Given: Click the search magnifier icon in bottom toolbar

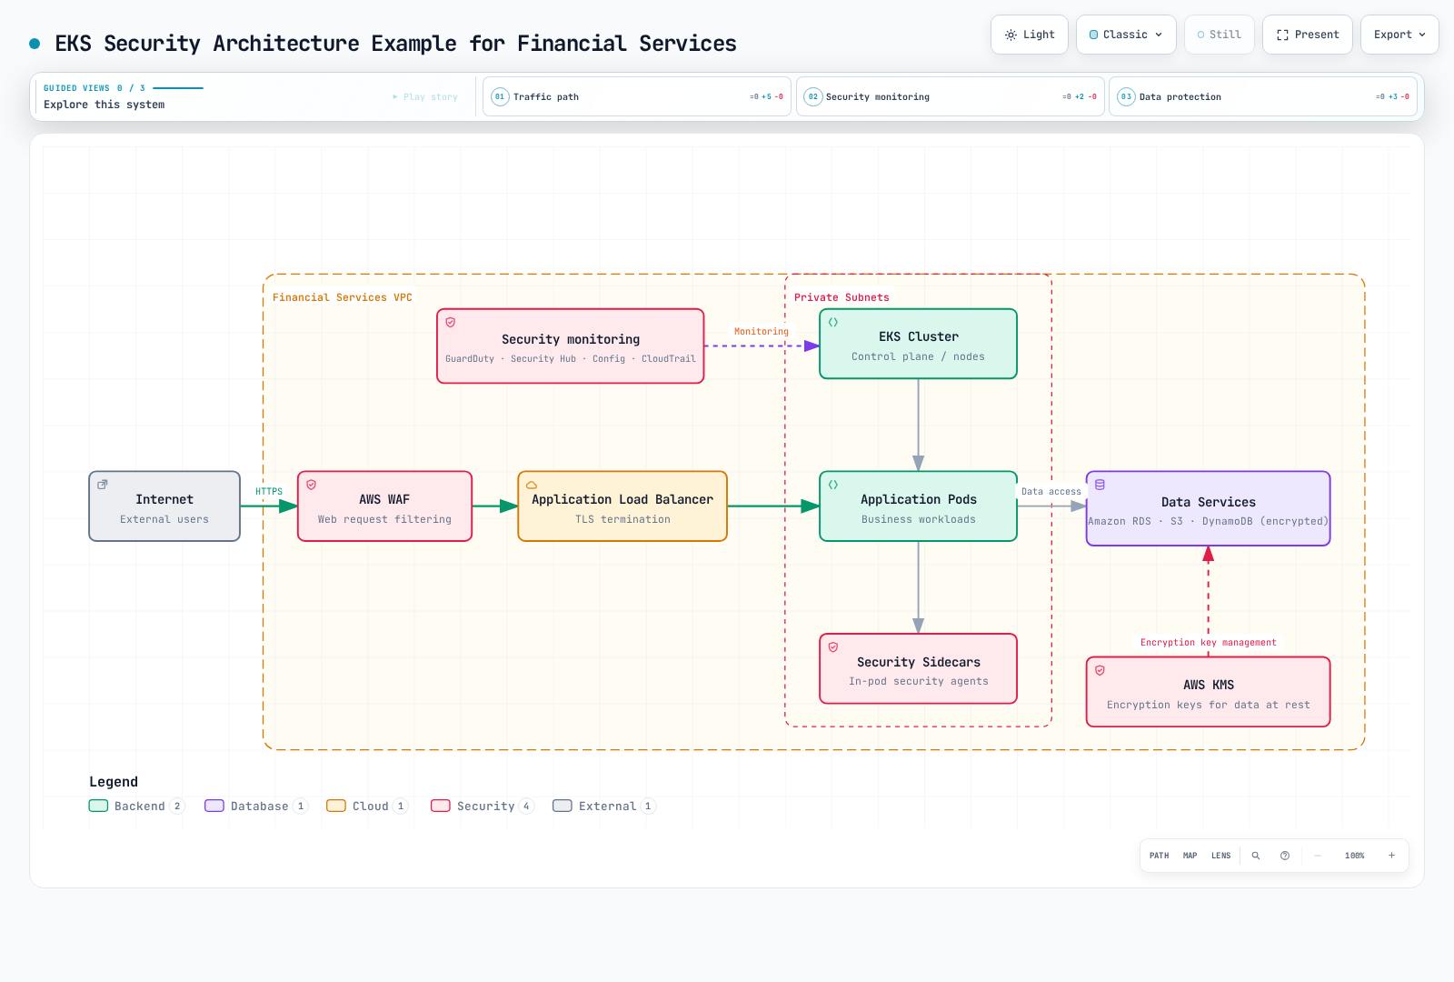Looking at the screenshot, I should pyautogui.click(x=1256, y=856).
